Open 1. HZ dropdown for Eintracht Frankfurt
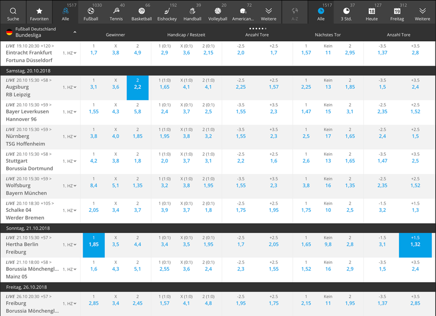 (70, 53)
